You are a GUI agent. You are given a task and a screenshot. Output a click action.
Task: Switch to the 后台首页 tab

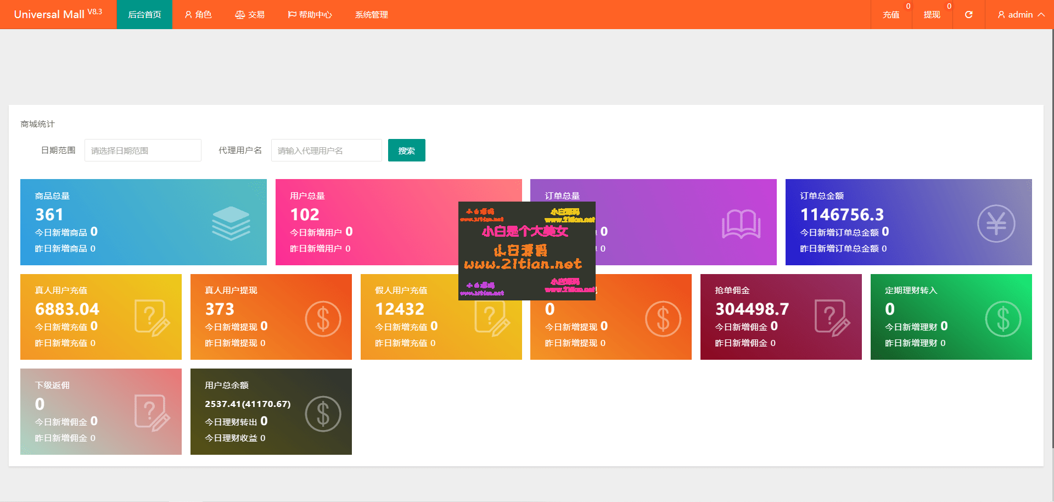(x=144, y=15)
